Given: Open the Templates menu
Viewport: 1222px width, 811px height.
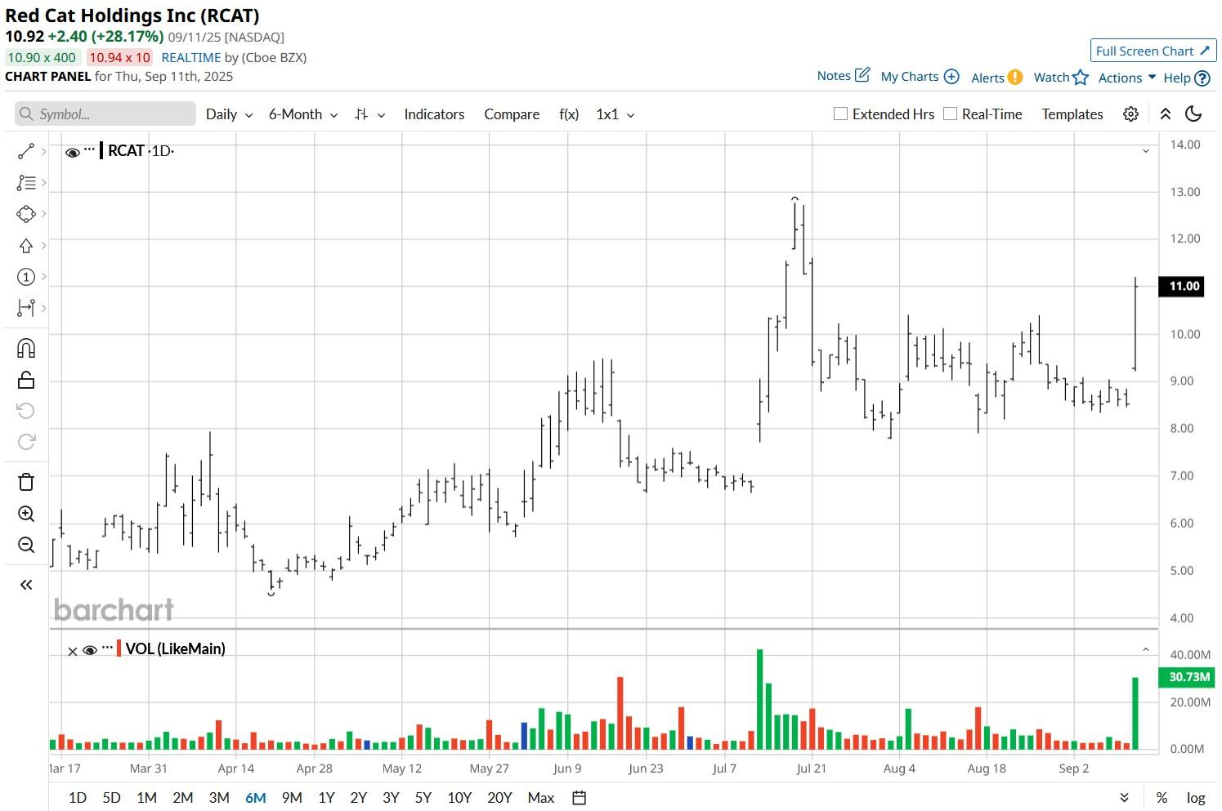Looking at the screenshot, I should (x=1072, y=114).
